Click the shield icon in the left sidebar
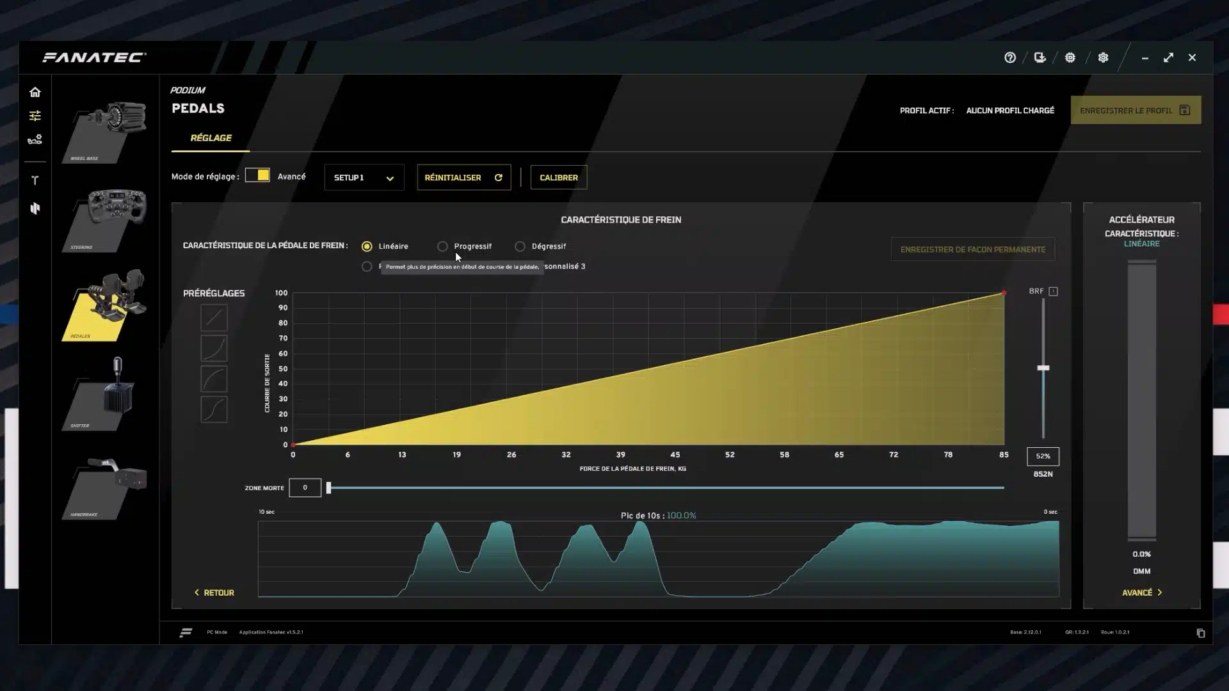This screenshot has height=691, width=1229. pos(35,209)
